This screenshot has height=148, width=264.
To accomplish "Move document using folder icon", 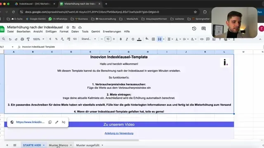I will coord(74,27).
